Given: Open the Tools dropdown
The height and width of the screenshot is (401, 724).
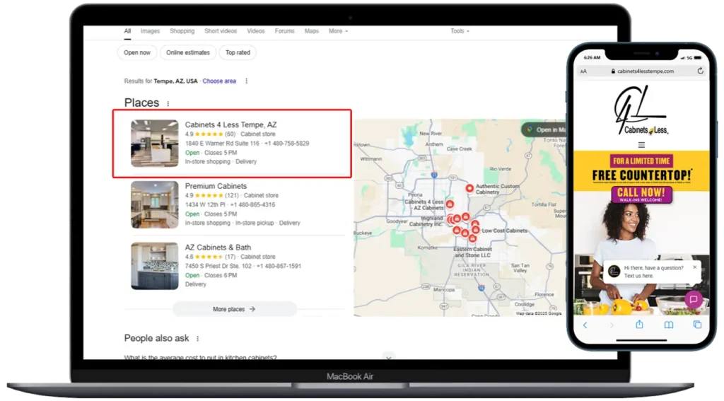Looking at the screenshot, I should click(x=460, y=31).
